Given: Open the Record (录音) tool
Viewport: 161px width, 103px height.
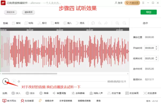Looking at the screenshot, I should 98,101.
